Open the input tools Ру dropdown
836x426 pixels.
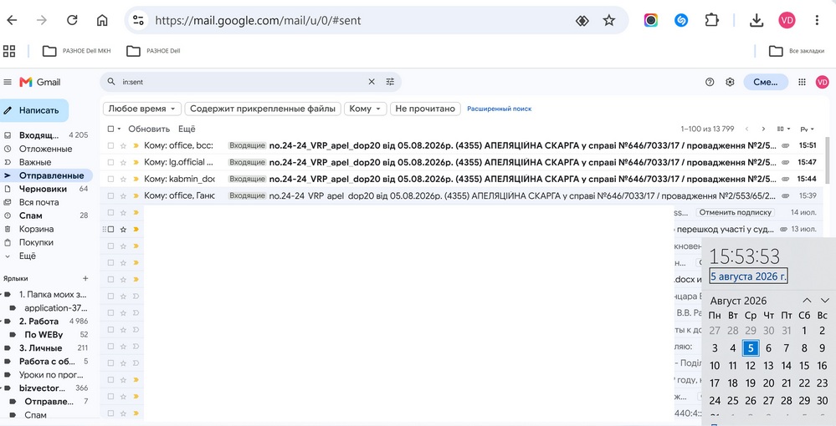click(x=808, y=129)
